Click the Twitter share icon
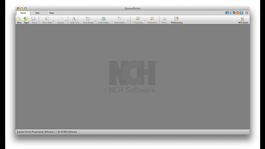265x149 pixels. coord(231,13)
